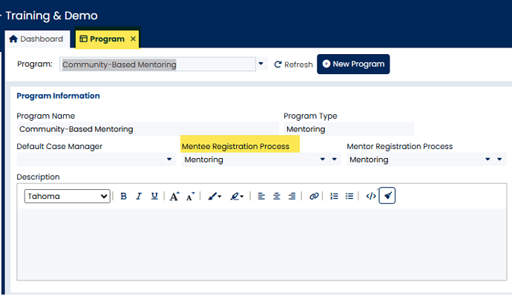Open the HTML source code view icon
Screen dimensions: 512x296
371,196
